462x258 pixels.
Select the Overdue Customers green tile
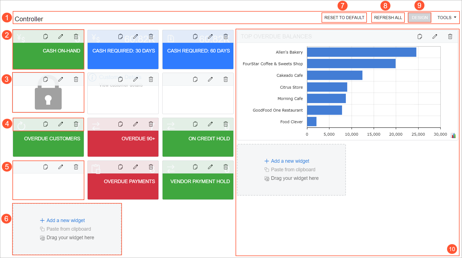48,144
